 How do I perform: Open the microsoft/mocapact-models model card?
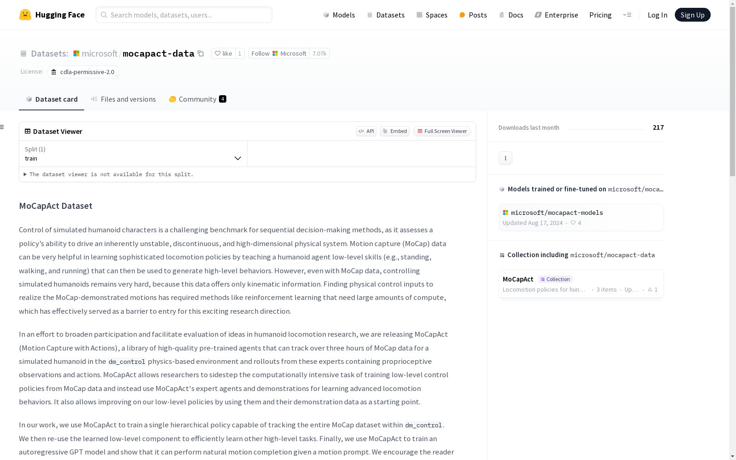[581, 217]
